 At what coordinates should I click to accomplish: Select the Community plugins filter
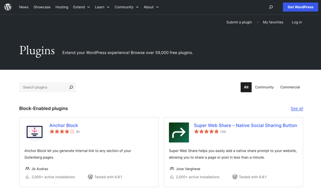coord(264,87)
